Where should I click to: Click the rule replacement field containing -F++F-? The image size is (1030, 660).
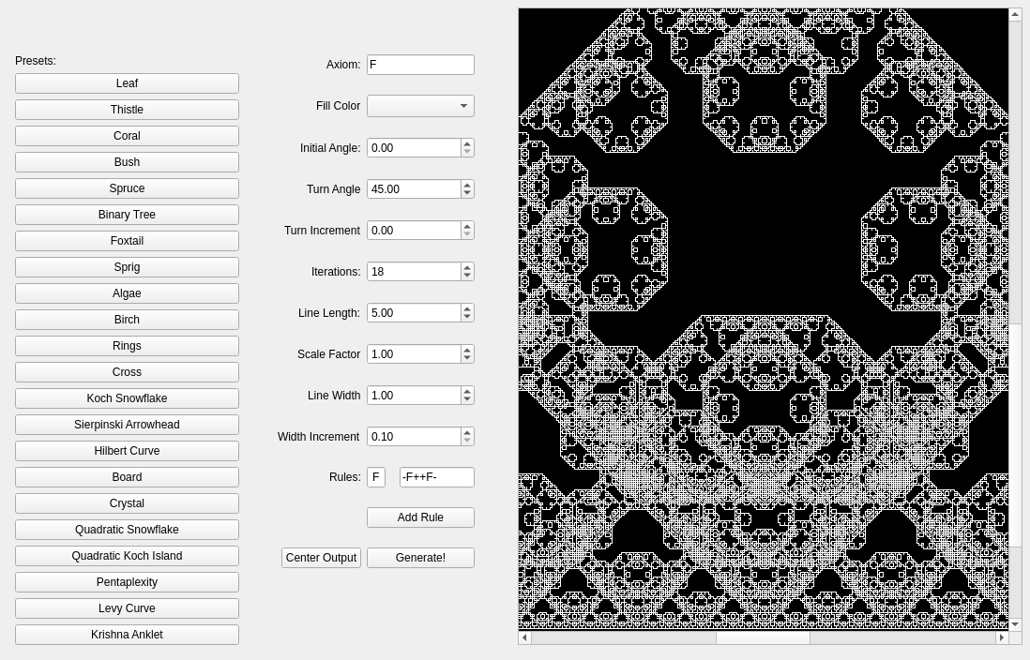(x=436, y=477)
